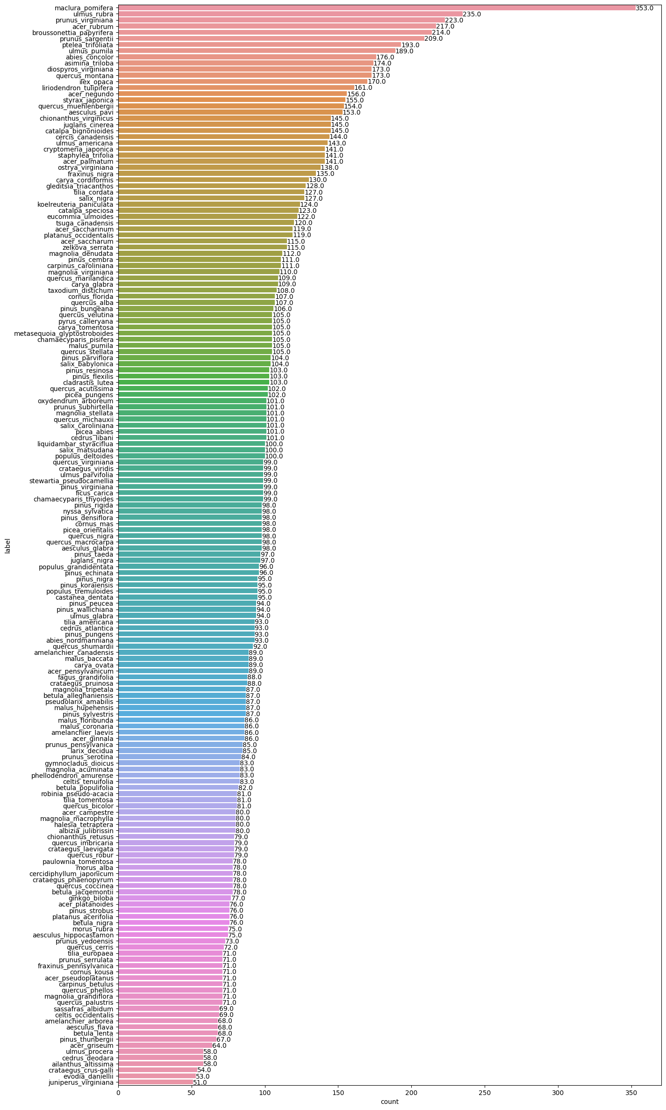The width and height of the screenshot is (666, 1110).
Task: Click the zelkova_serrata label
Action: pos(88,247)
